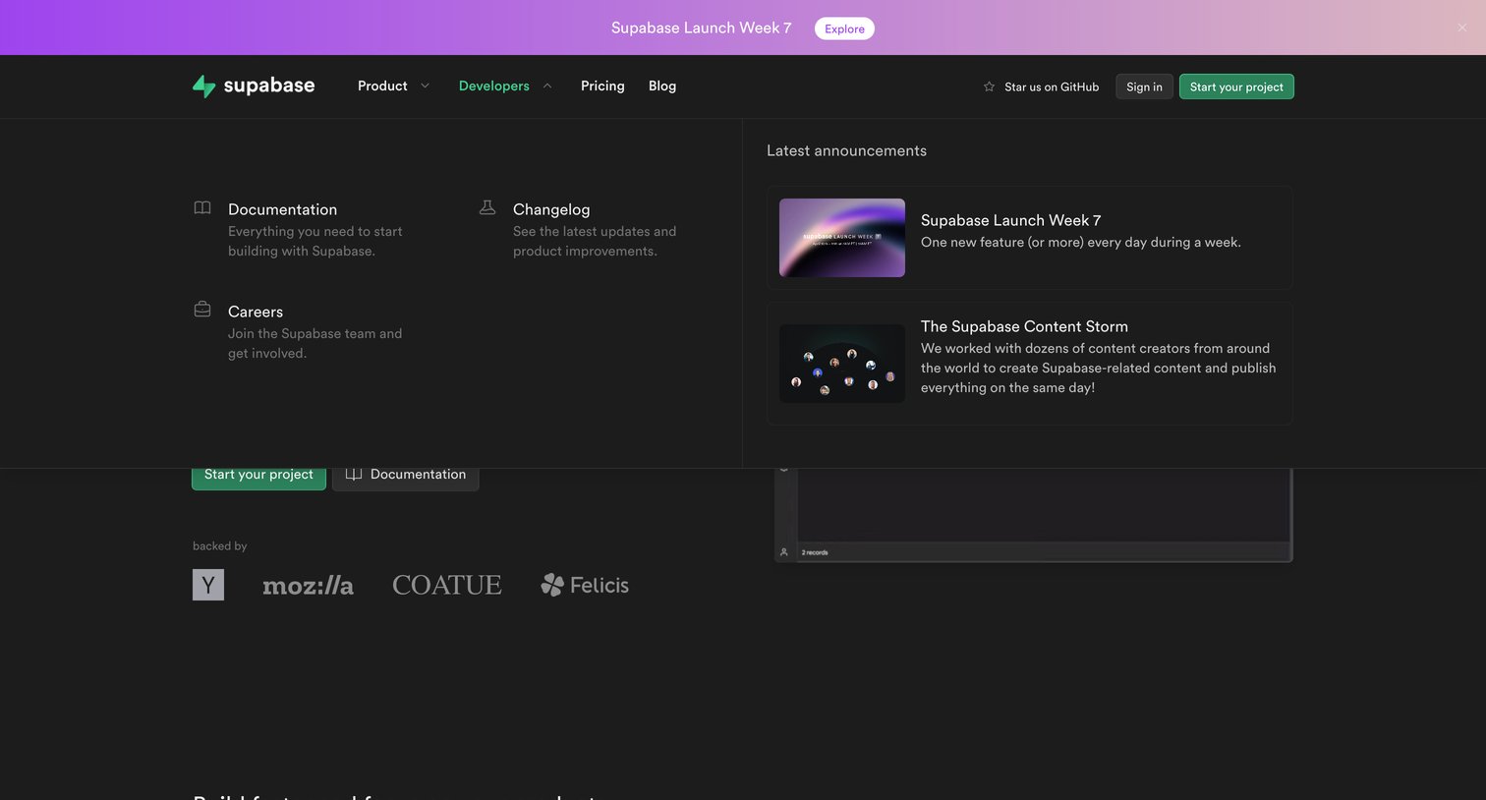The image size is (1486, 800).
Task: Click the star icon beside GitHub link
Action: tap(989, 86)
